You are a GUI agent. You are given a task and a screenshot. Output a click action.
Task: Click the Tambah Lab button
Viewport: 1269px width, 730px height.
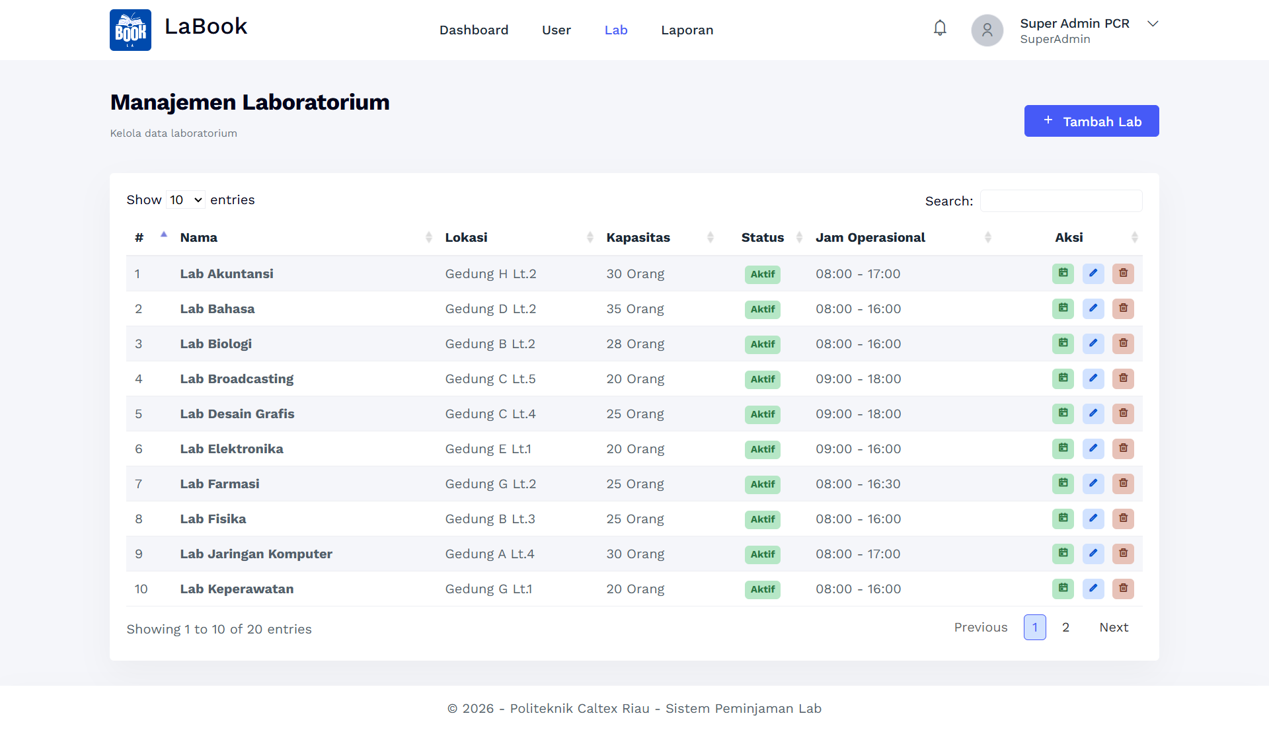[1092, 121]
